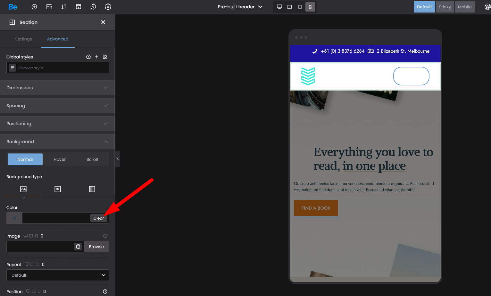Image resolution: width=491 pixels, height=296 pixels.
Task: Select the Hover background state tab
Action: (60, 159)
